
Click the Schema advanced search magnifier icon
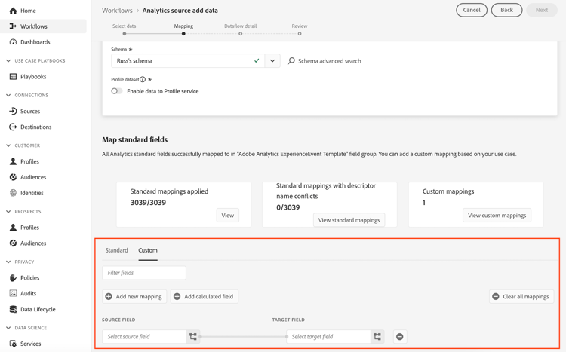point(291,61)
